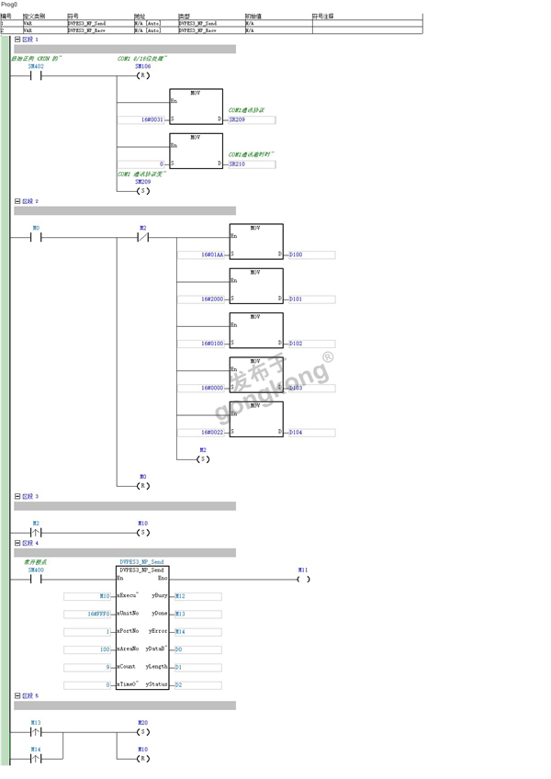Select the M0 reset coil
The width and height of the screenshot is (551, 779).
(x=143, y=486)
